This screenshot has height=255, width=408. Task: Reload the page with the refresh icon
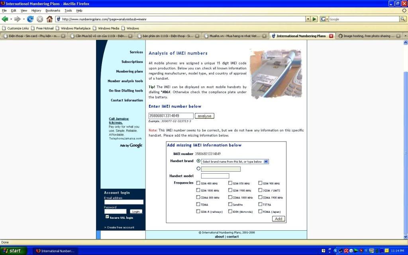(x=30, y=19)
